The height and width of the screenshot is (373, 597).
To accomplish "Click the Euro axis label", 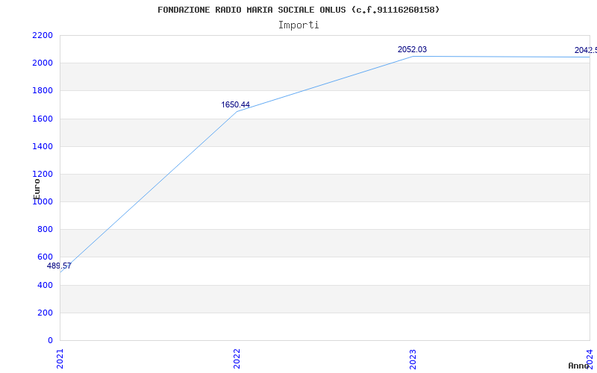I will (37, 189).
